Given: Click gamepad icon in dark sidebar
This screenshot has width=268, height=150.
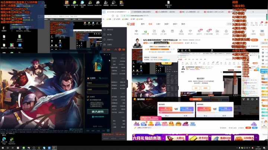Looking at the screenshot, I should [105, 45].
